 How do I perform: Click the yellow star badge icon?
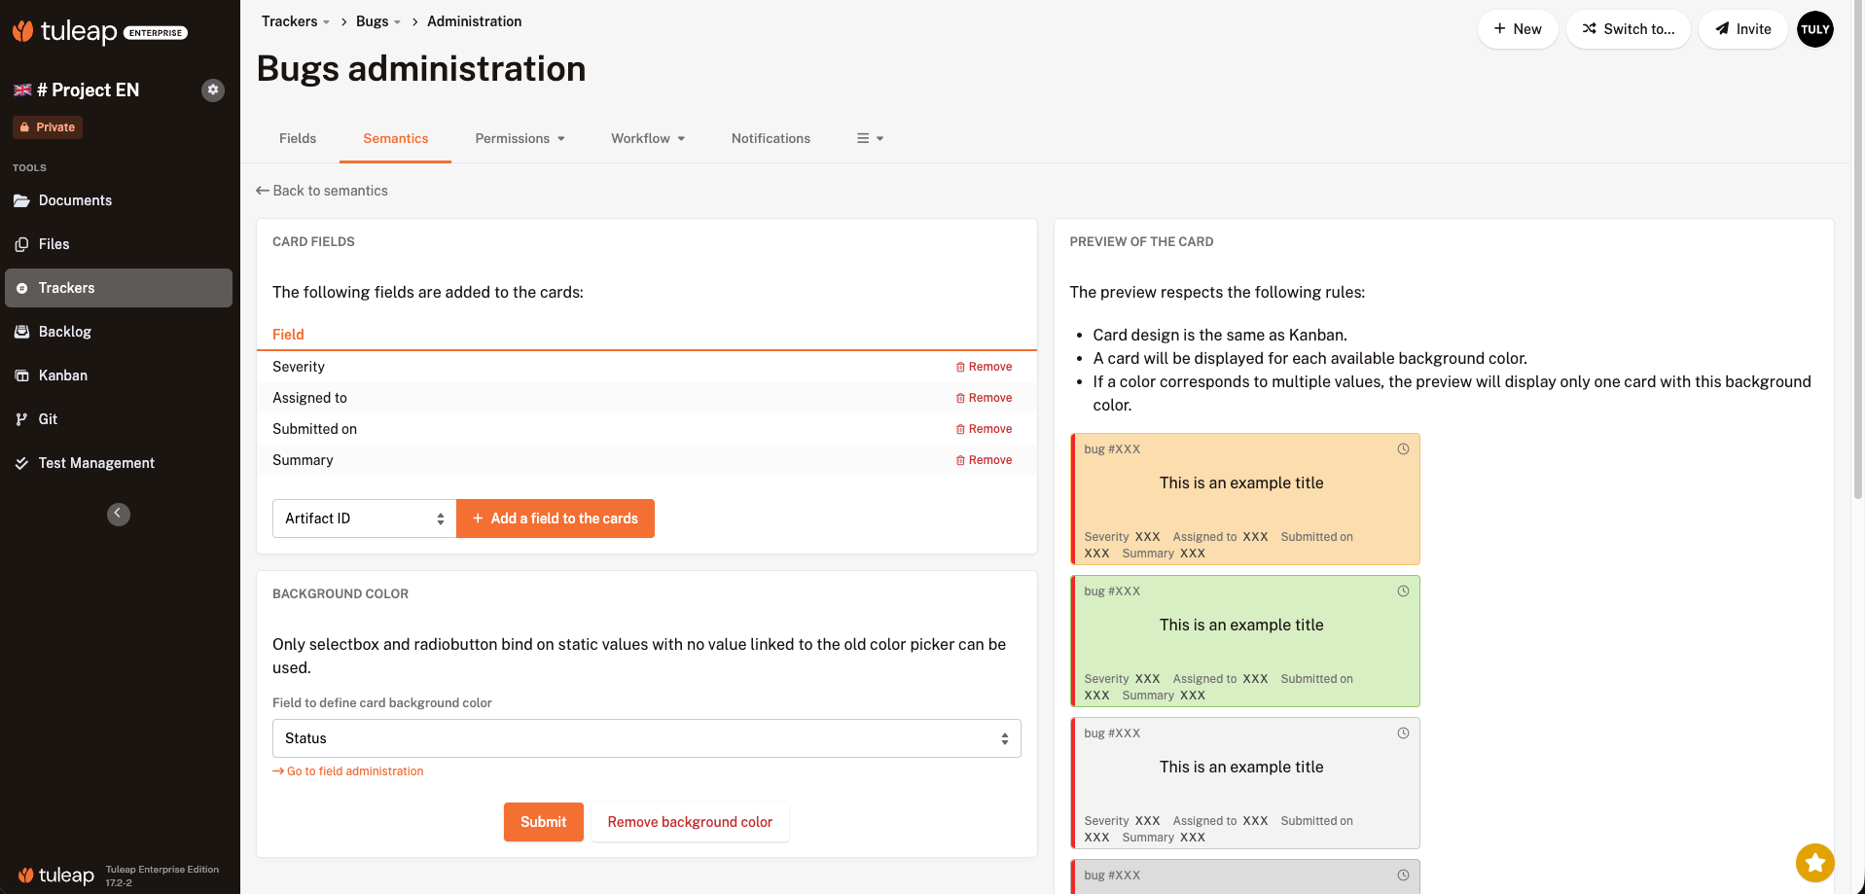[x=1814, y=862]
